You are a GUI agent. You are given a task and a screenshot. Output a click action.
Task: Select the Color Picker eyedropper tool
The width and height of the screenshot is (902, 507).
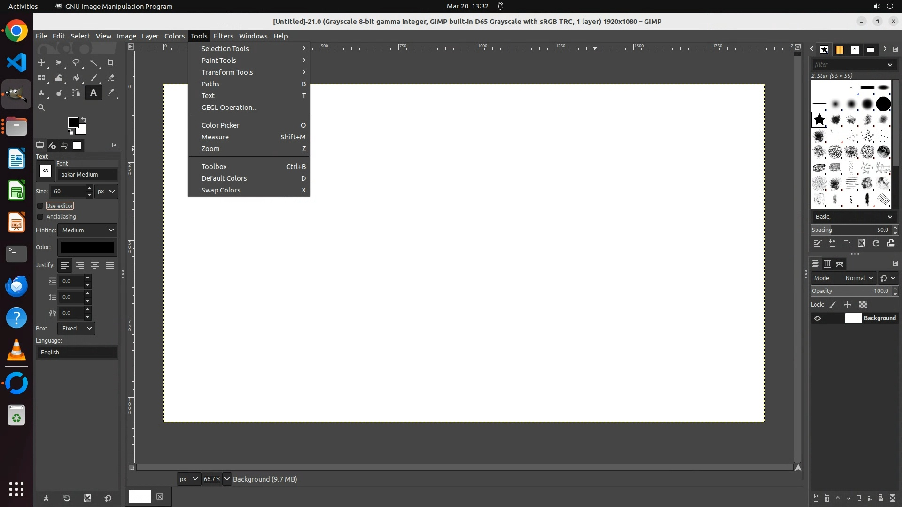tap(111, 93)
